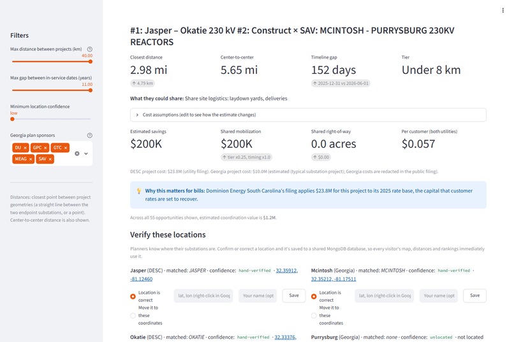Viewport: 514px width, 342px height.
Task: Click the Under 8 km tier value
Action: 431,70
